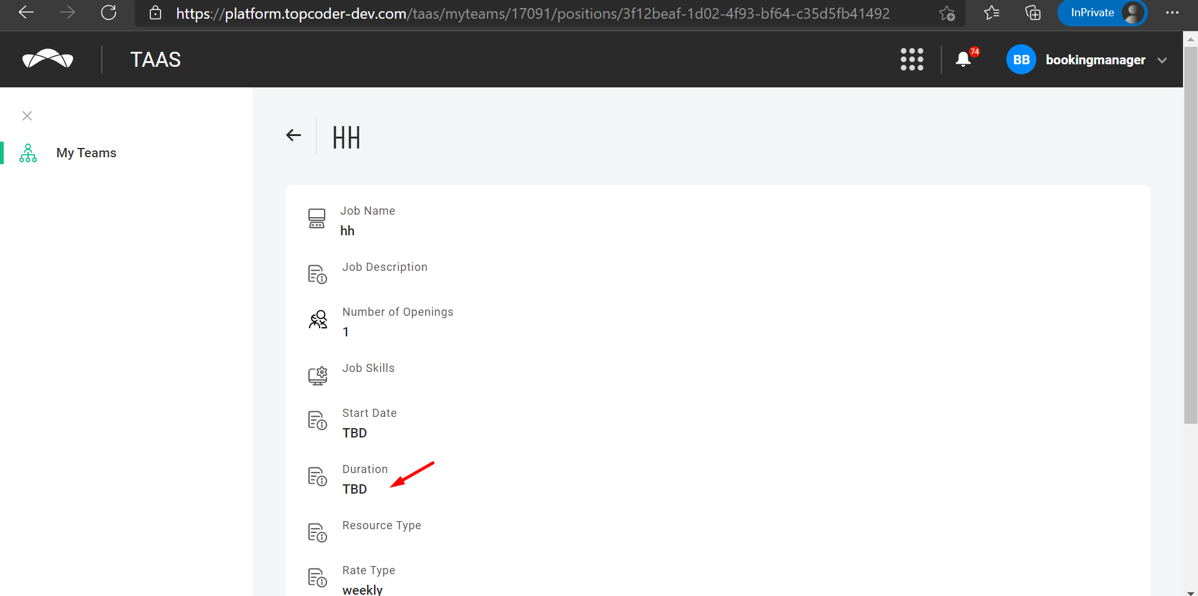Image resolution: width=1198 pixels, height=596 pixels.
Task: Open browser settings and more menu
Action: click(1172, 12)
